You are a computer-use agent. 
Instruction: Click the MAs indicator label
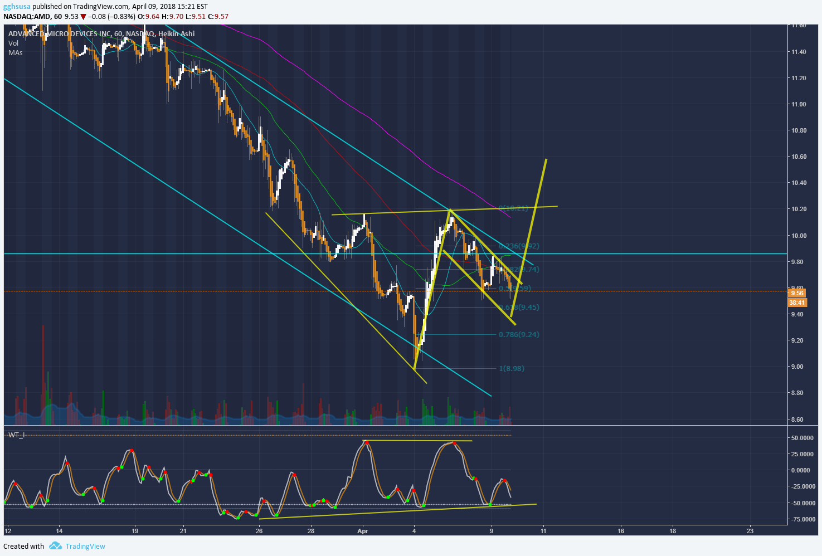tap(15, 52)
